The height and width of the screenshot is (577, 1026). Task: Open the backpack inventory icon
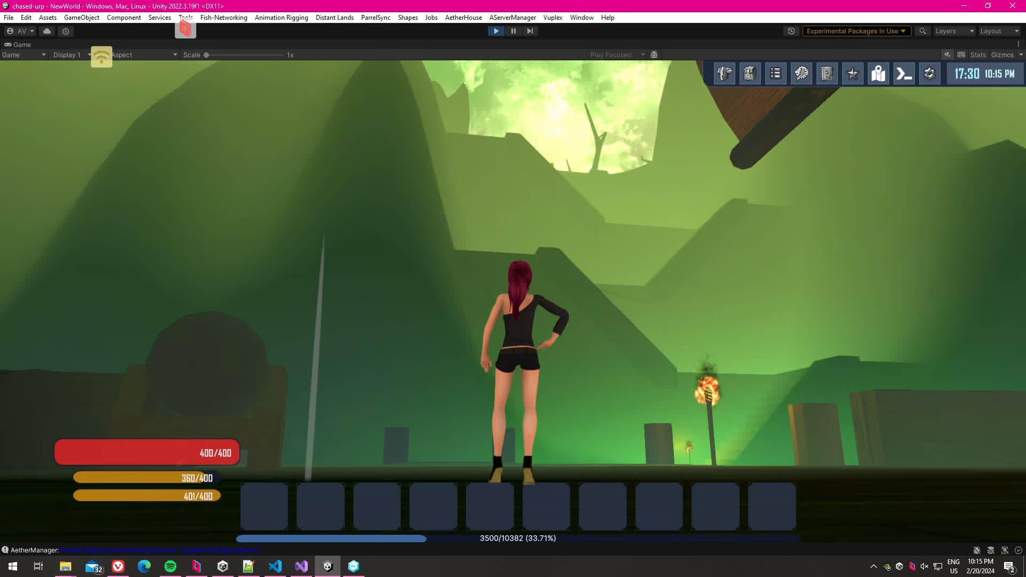pyautogui.click(x=750, y=74)
